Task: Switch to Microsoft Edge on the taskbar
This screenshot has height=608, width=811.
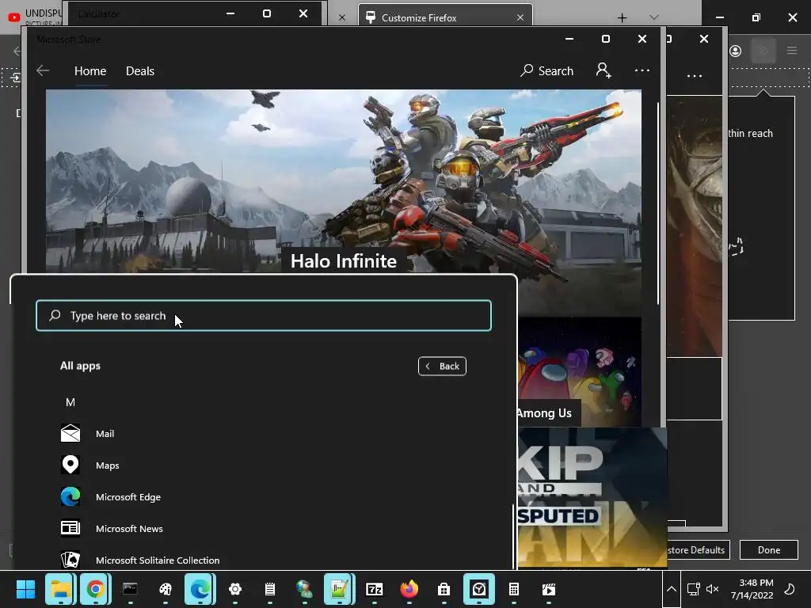Action: (200, 589)
